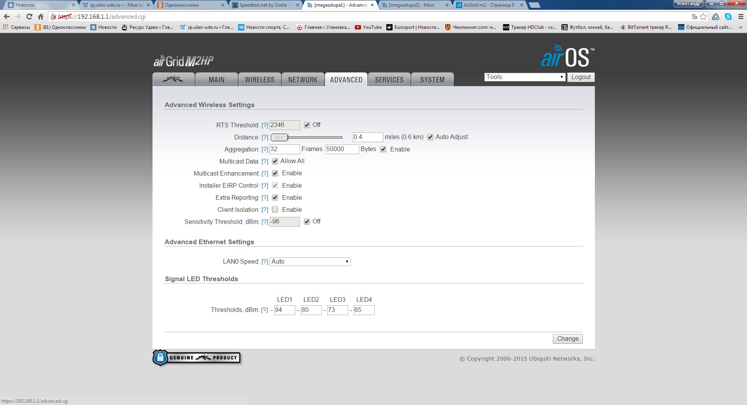The image size is (747, 405).
Task: Open help link for Thresholds dBm
Action: [265, 310]
